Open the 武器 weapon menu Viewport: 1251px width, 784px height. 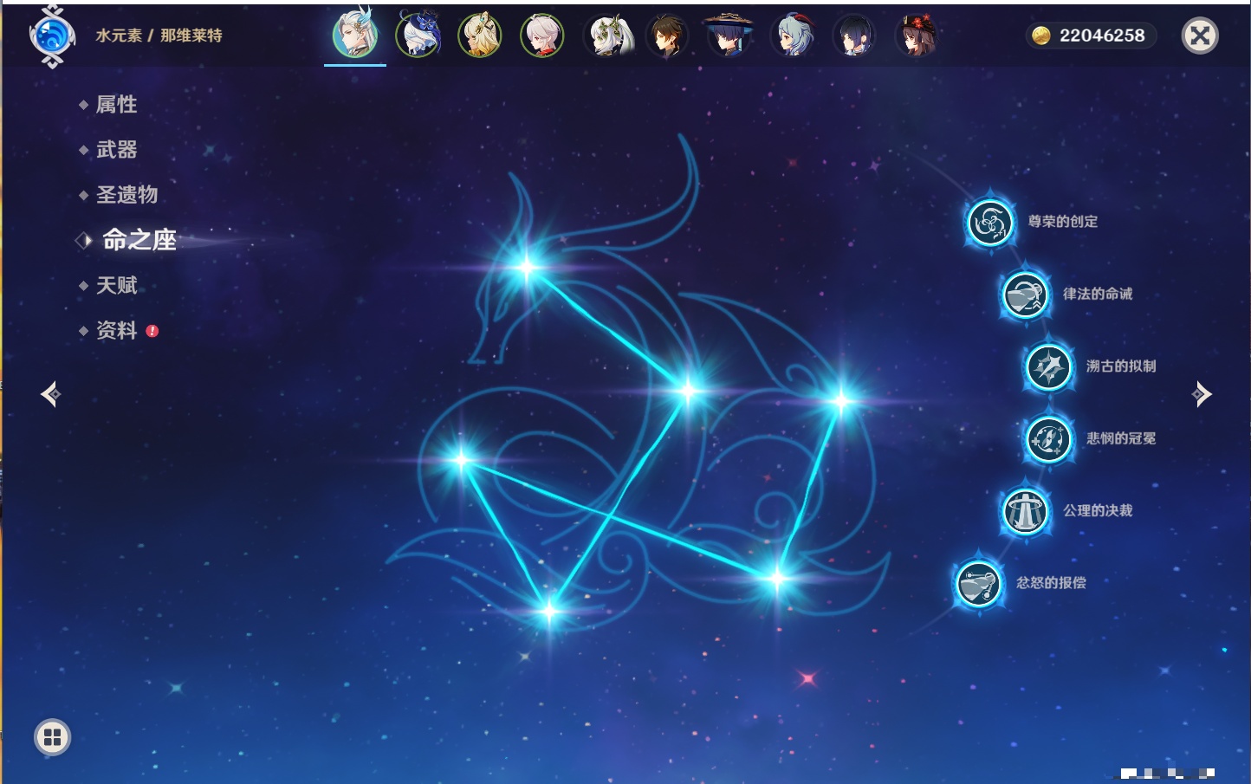pos(116,150)
